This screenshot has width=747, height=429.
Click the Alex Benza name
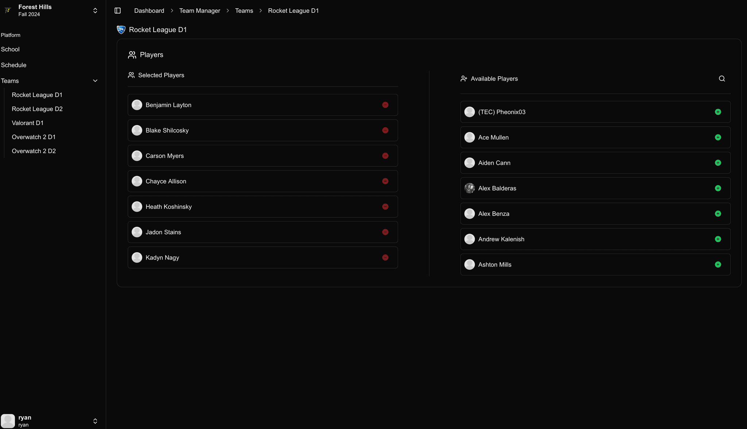(x=494, y=214)
